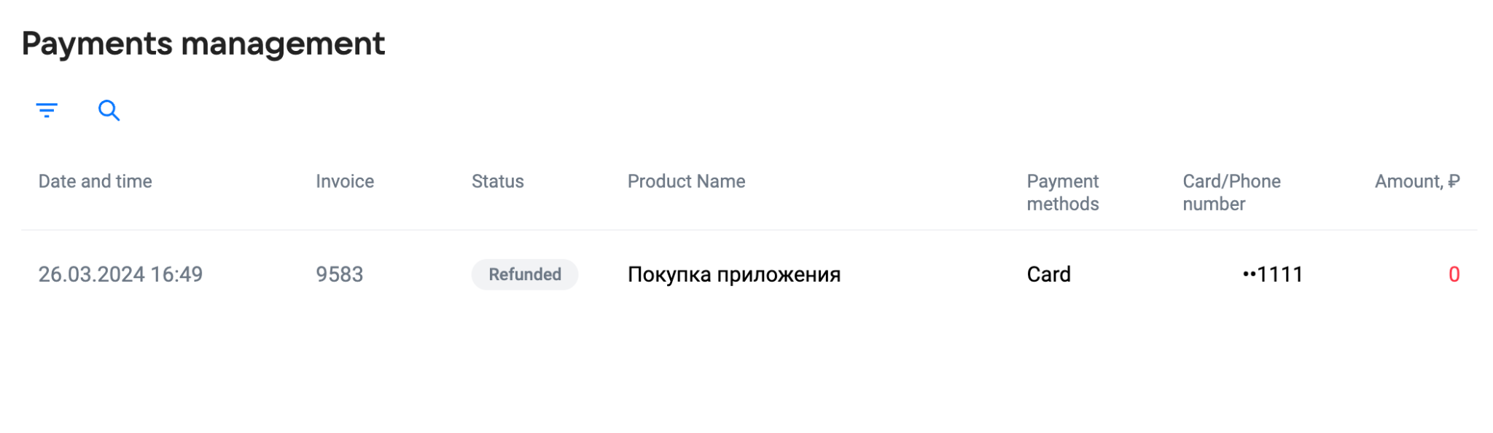Click the Invoice column header
Viewport: 1493px width, 433px height.
345,181
